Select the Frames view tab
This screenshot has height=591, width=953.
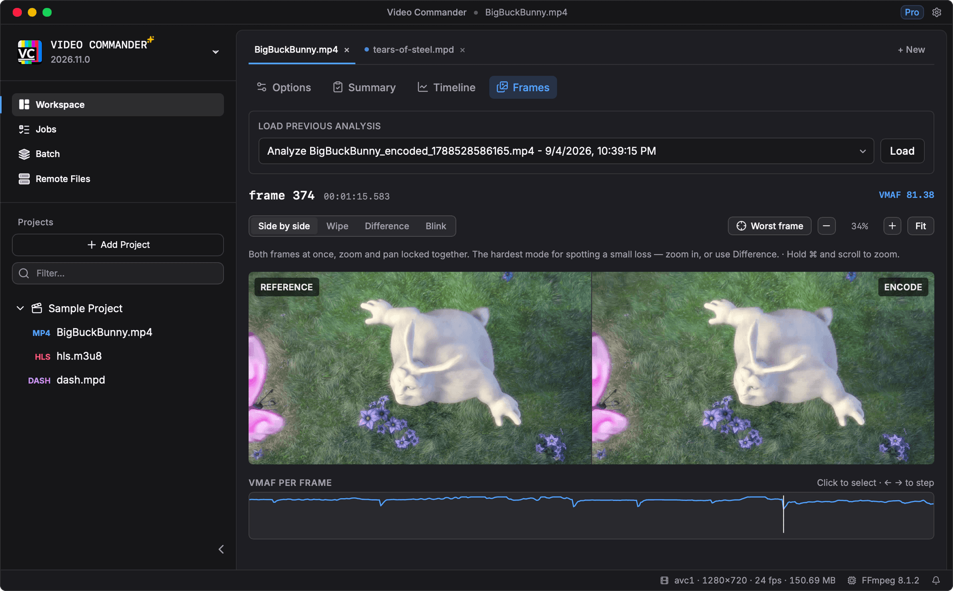(x=523, y=88)
